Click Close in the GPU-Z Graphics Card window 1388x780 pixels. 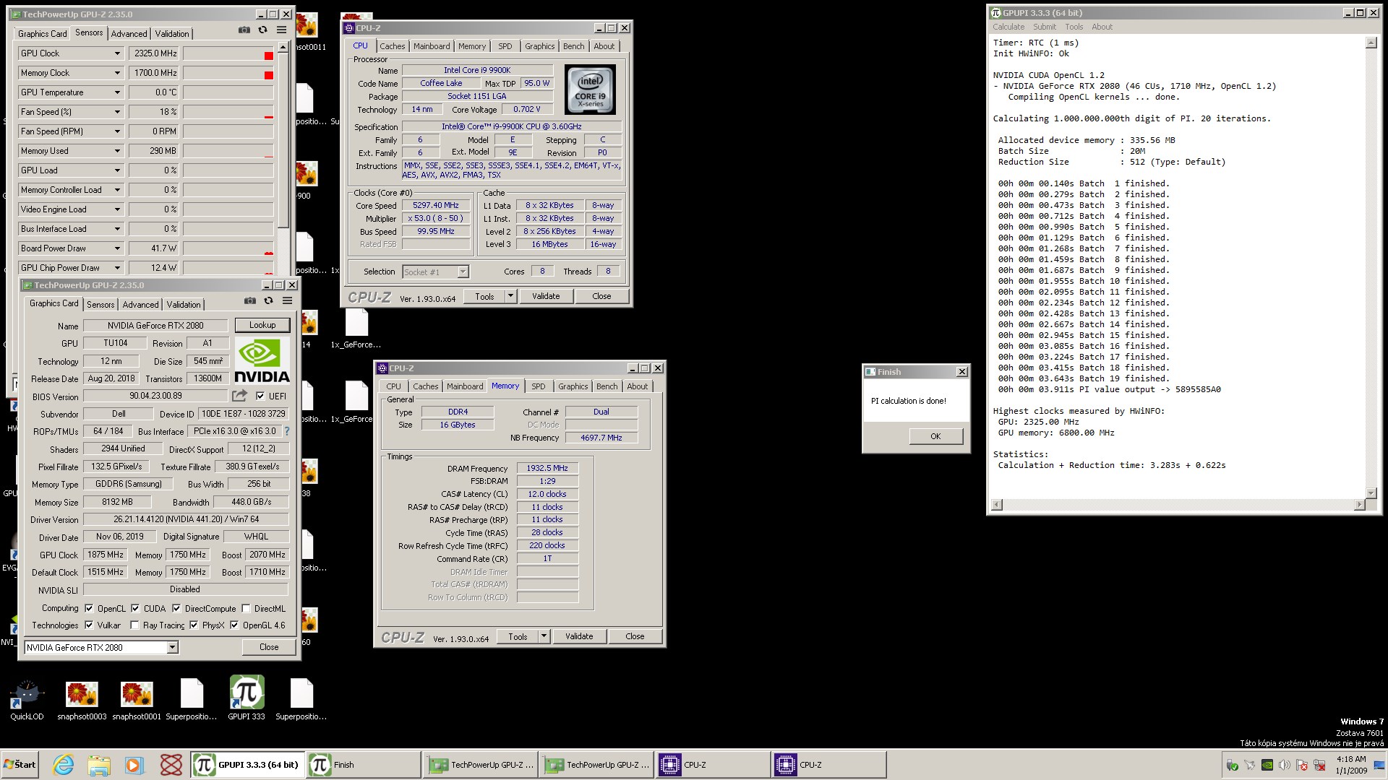pyautogui.click(x=269, y=647)
